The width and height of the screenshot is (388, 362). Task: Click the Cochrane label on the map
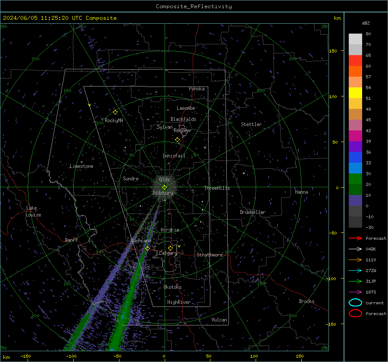141,241
